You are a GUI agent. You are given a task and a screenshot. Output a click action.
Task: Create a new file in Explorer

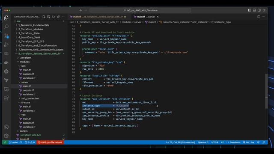(x=44, y=17)
